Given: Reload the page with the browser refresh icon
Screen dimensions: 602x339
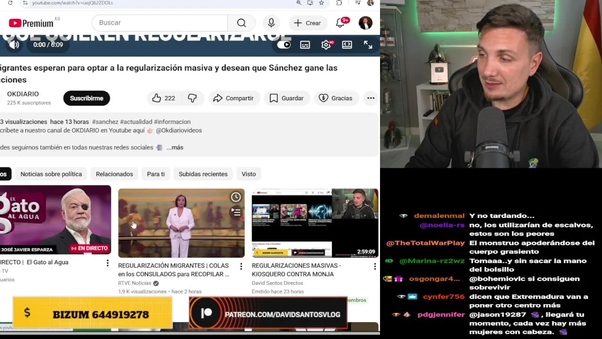Looking at the screenshot, I should [x=10, y=3].
